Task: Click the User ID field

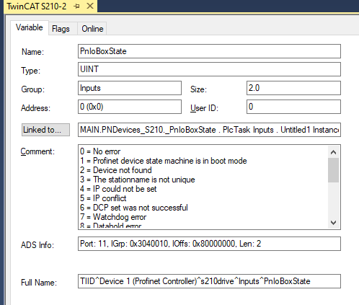Action: (x=293, y=107)
